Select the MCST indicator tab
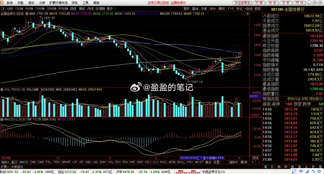 pyautogui.click(x=199, y=162)
